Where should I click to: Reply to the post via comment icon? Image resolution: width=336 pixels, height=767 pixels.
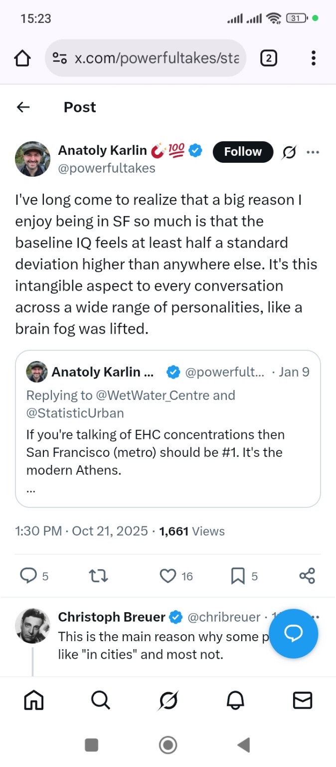click(x=28, y=576)
